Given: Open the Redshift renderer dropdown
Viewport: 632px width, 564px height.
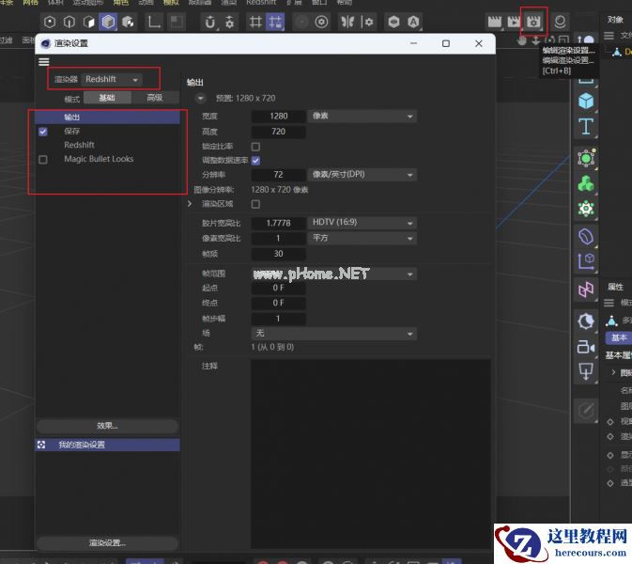Looking at the screenshot, I should pos(111,80).
